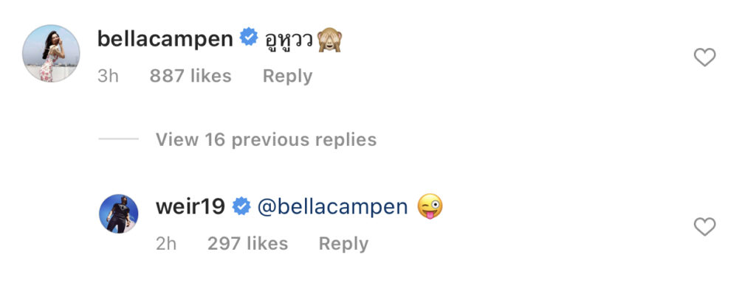Click the 2h timestamp on weir19's reply
The height and width of the screenshot is (291, 756).
[166, 244]
